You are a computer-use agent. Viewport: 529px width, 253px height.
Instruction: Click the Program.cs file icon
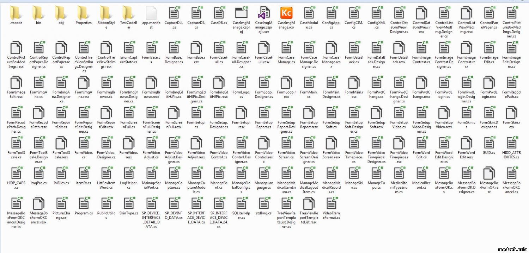point(84,203)
